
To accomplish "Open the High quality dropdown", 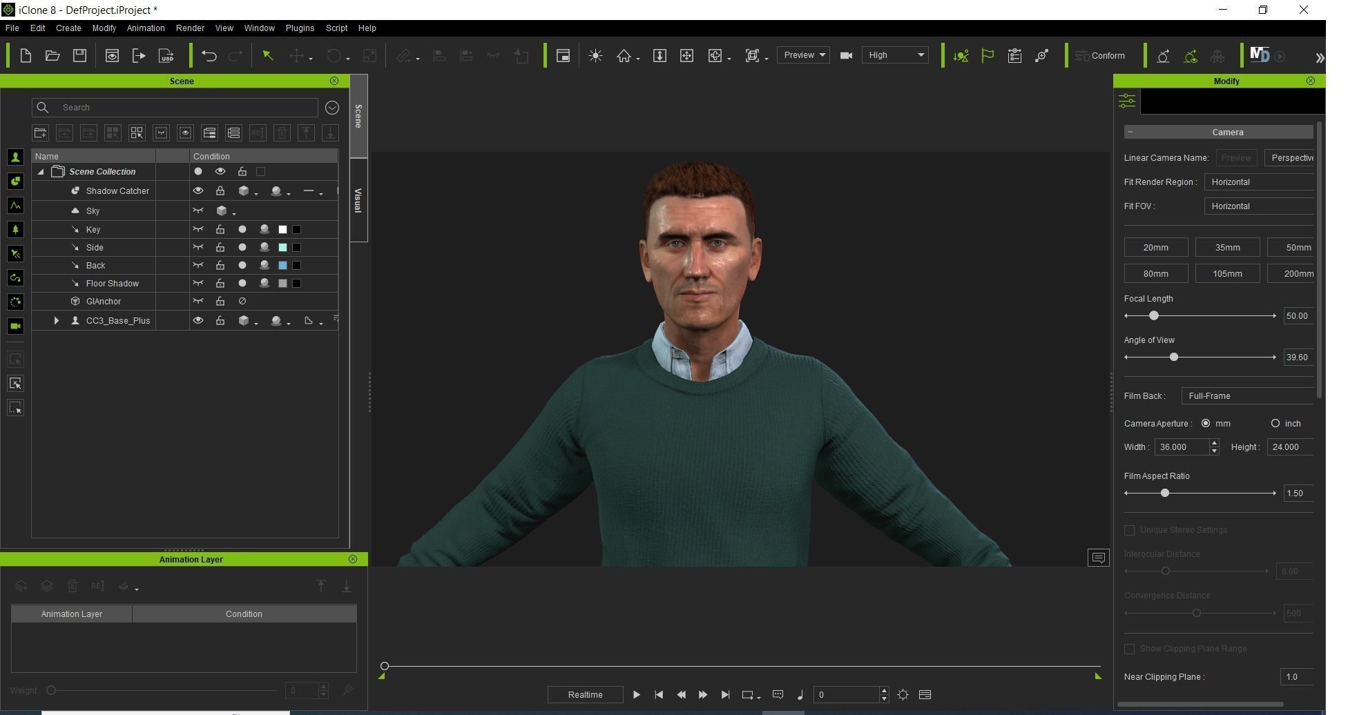I will 895,55.
